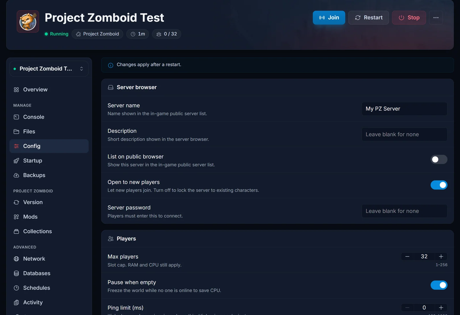Enable List on public browser toggle

pyautogui.click(x=439, y=160)
